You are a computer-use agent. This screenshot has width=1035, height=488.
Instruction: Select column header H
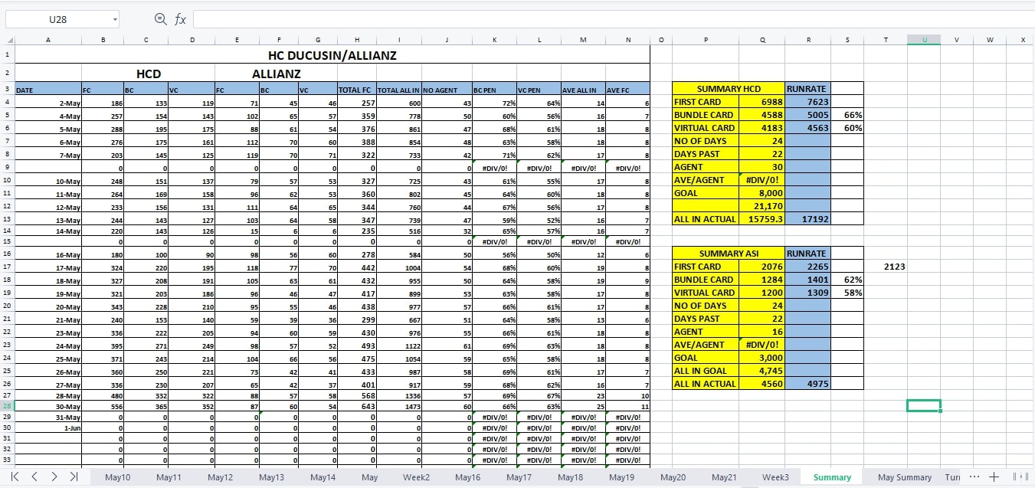357,40
